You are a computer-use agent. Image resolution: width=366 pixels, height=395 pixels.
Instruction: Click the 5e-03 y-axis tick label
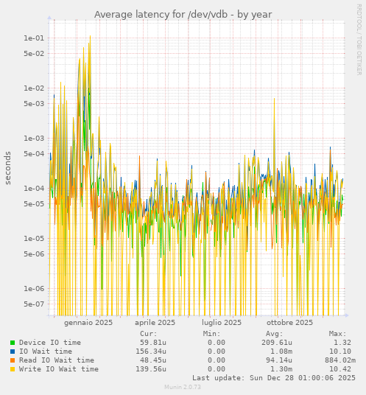(34, 103)
